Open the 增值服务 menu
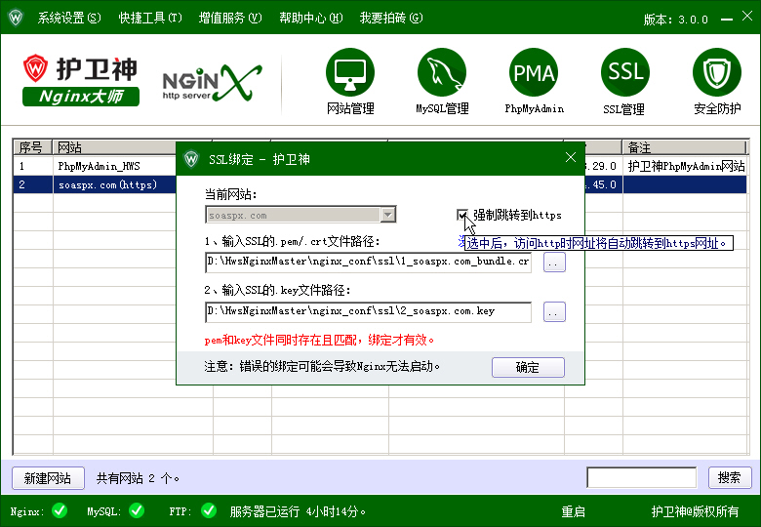The height and width of the screenshot is (527, 761). pyautogui.click(x=230, y=18)
